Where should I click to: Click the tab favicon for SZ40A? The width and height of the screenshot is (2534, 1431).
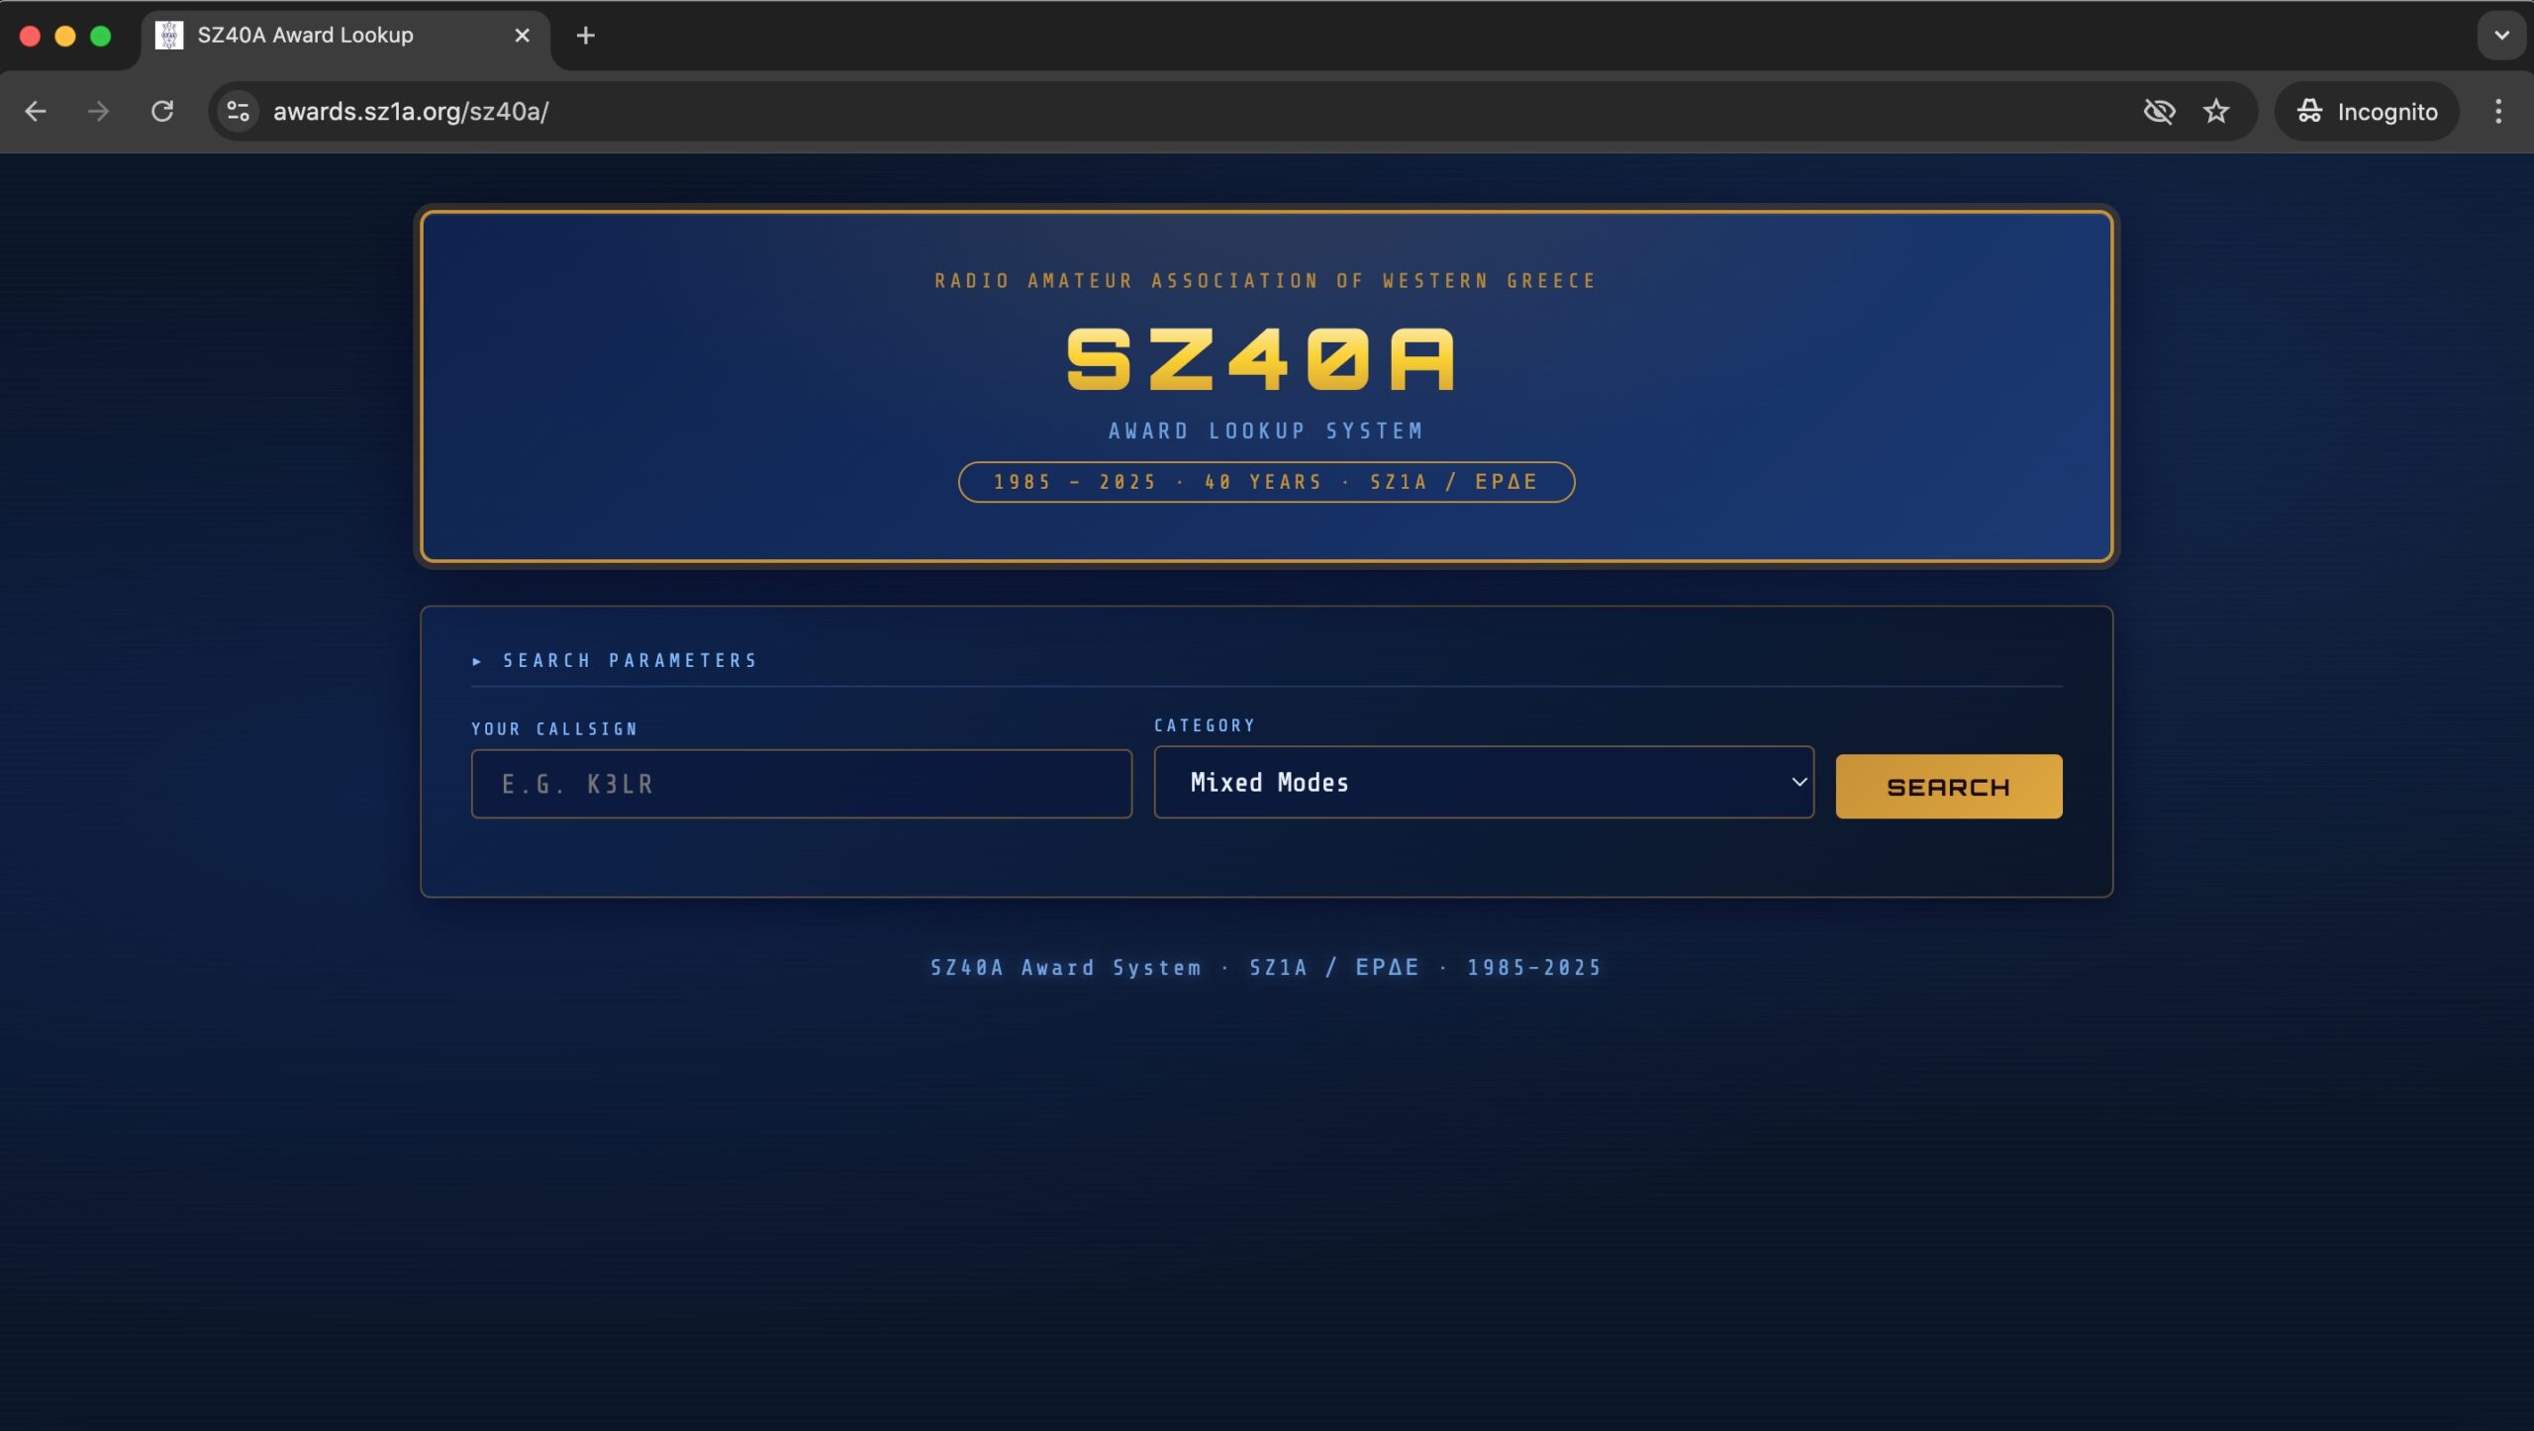pos(169,36)
